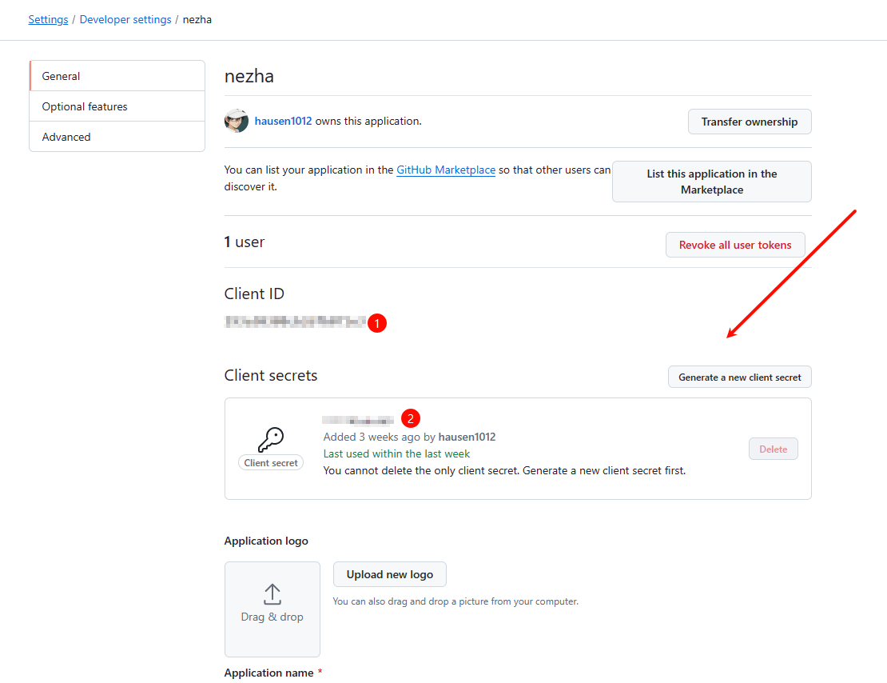Generate a new client secret
The height and width of the screenshot is (683, 887).
(739, 377)
